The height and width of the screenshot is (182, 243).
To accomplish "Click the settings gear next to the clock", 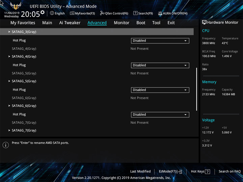I will [x=43, y=12].
